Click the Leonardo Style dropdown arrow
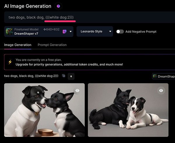 [x=110, y=31]
